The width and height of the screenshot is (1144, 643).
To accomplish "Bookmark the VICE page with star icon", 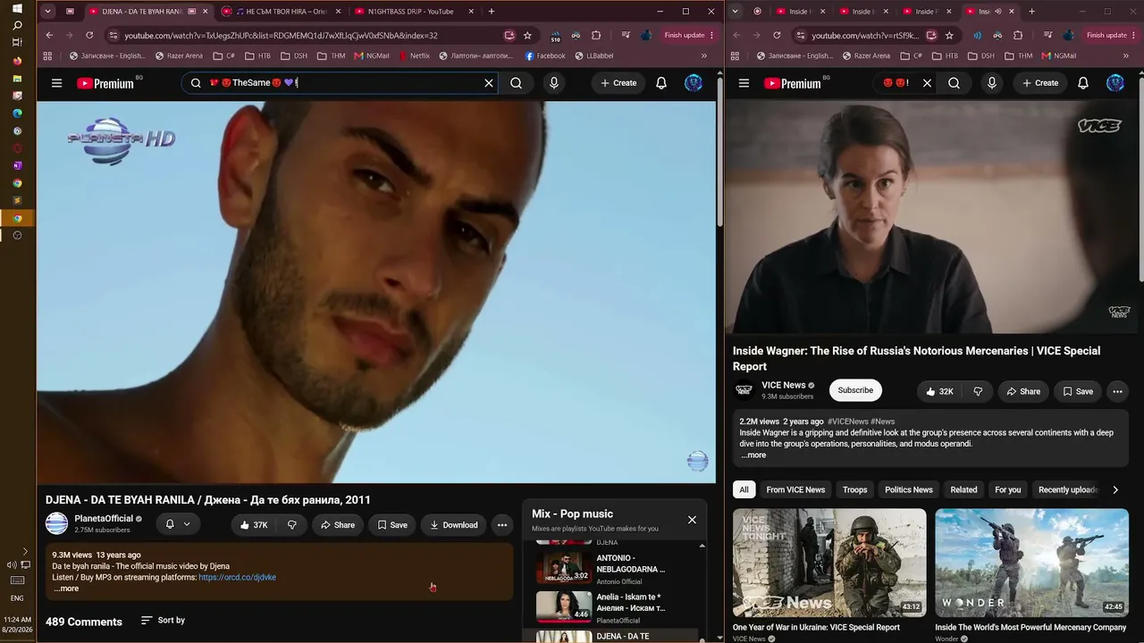I will click(949, 36).
